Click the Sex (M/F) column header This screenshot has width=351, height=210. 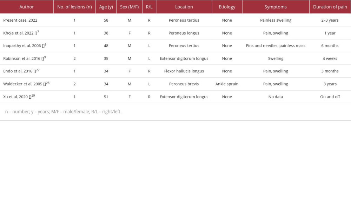[x=130, y=7]
